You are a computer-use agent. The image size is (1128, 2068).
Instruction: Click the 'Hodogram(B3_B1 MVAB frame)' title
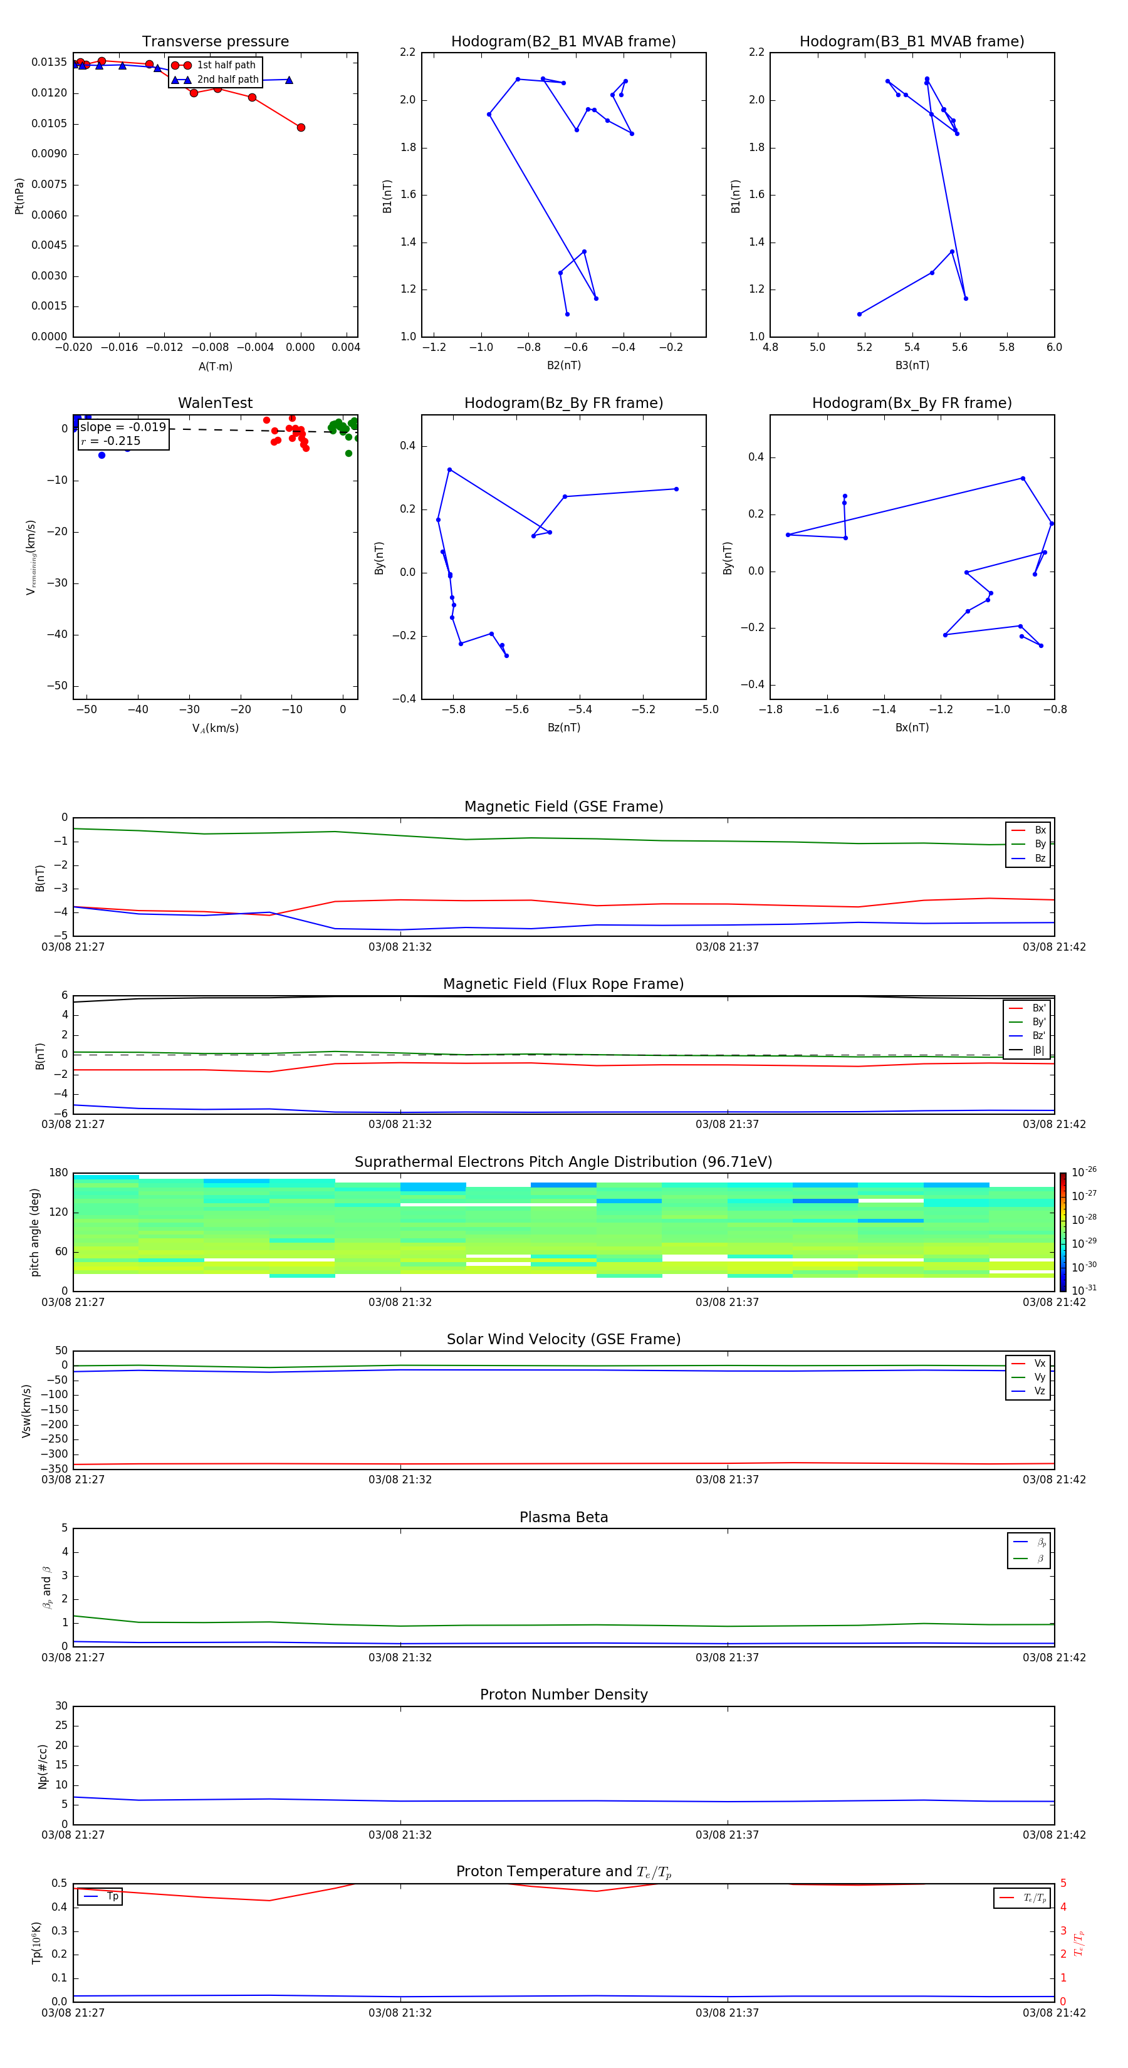tap(912, 42)
